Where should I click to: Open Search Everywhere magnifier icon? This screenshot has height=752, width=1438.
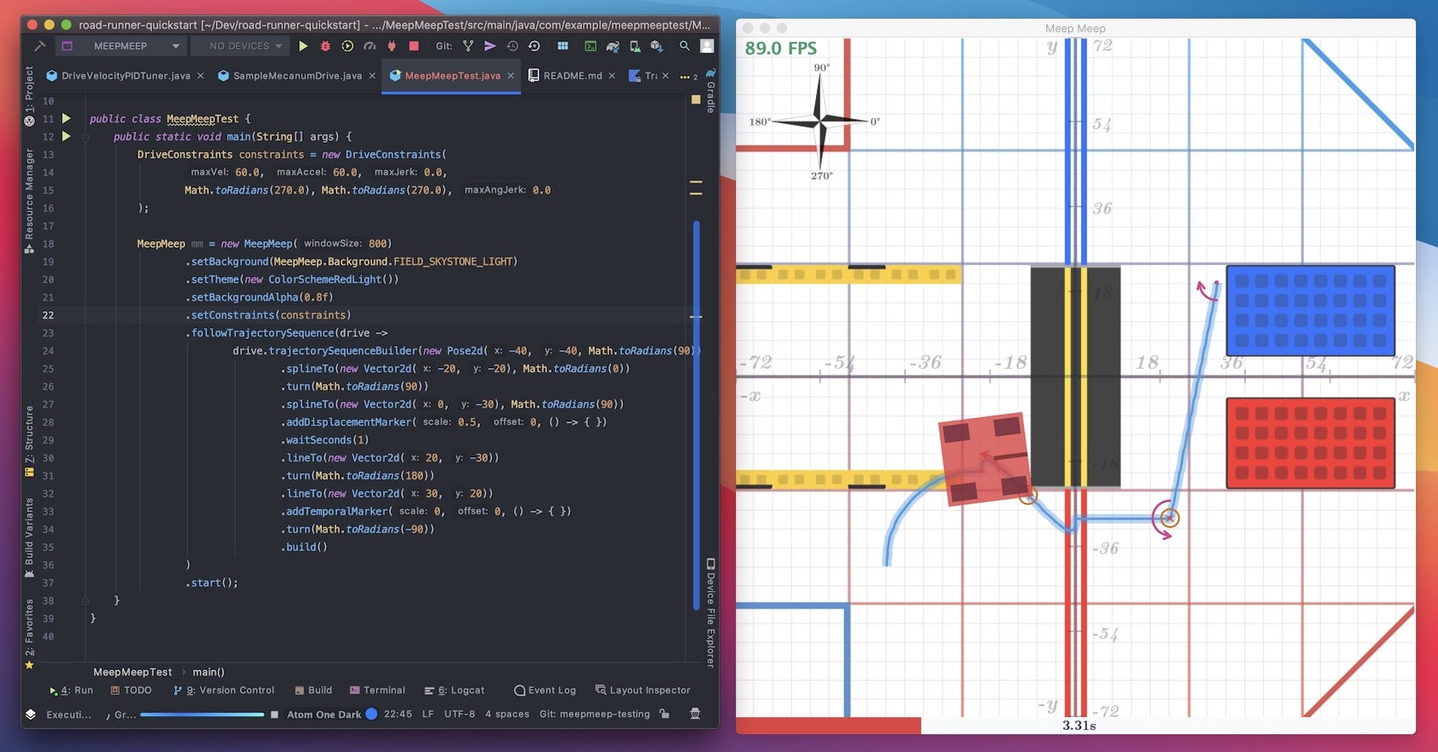click(684, 46)
